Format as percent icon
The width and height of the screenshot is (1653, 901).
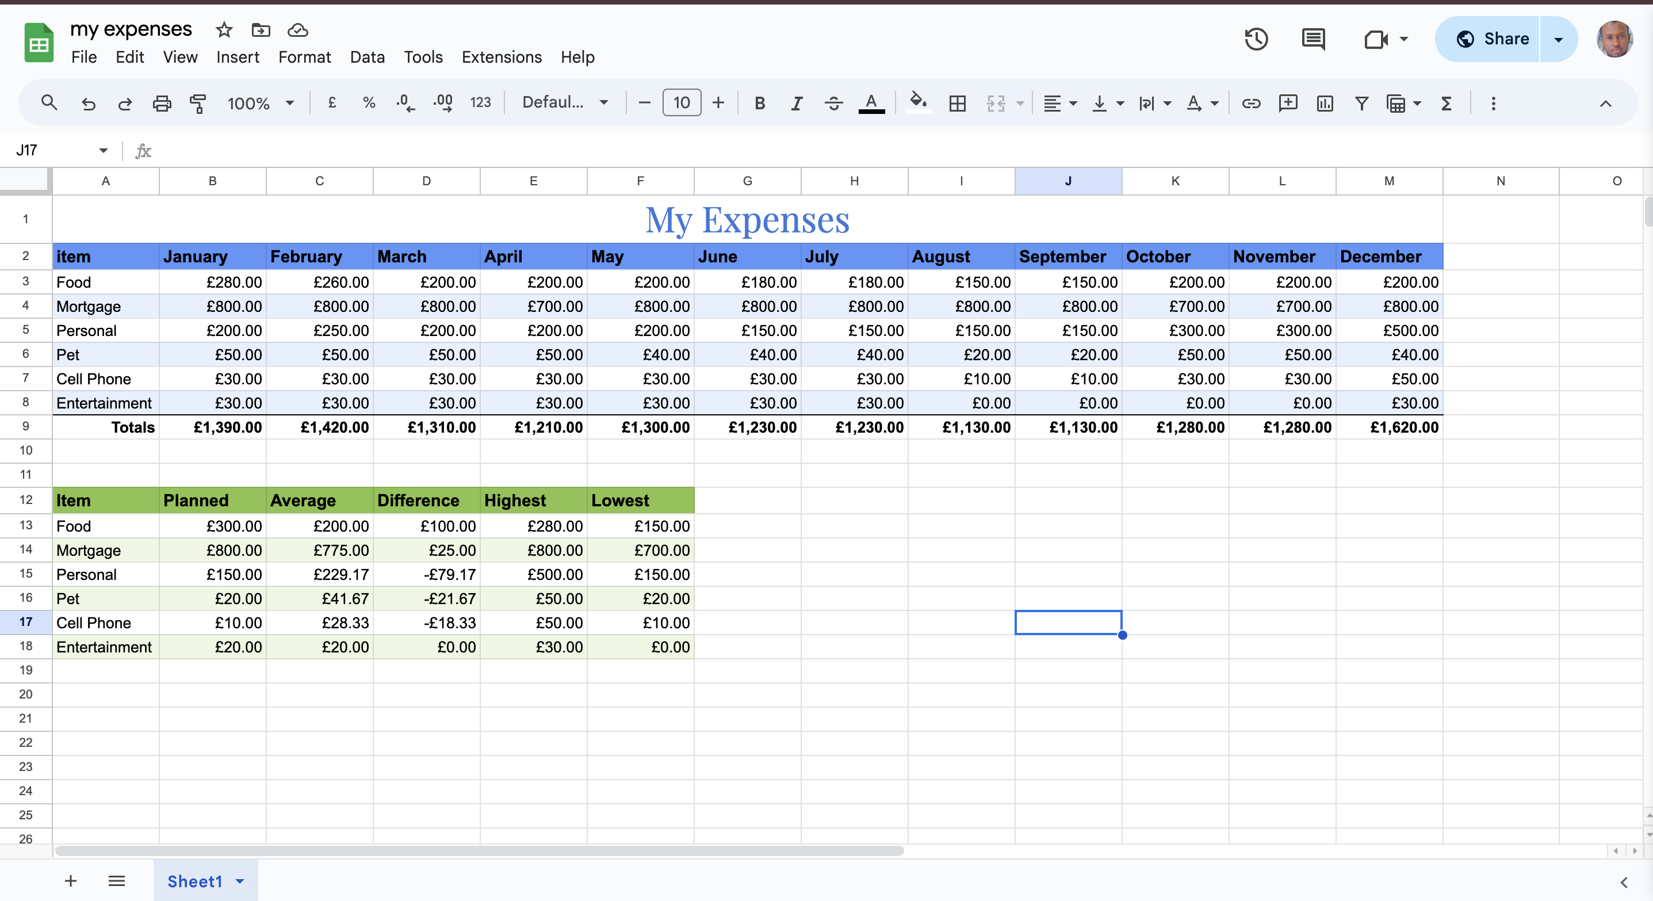pos(369,102)
